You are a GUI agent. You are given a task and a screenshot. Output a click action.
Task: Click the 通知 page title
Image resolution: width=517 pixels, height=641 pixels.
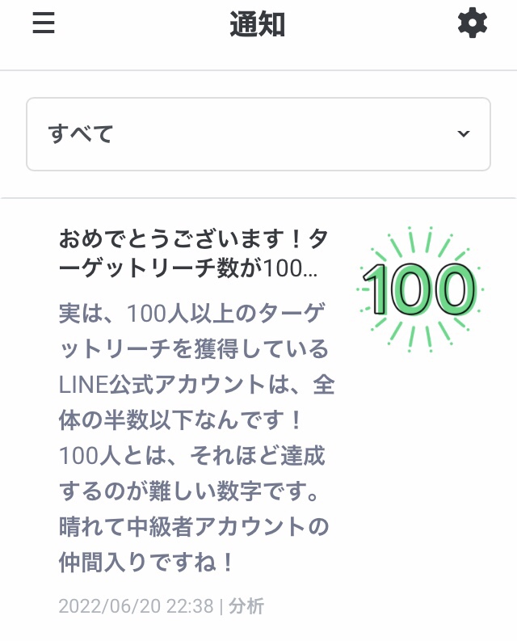coord(258,24)
